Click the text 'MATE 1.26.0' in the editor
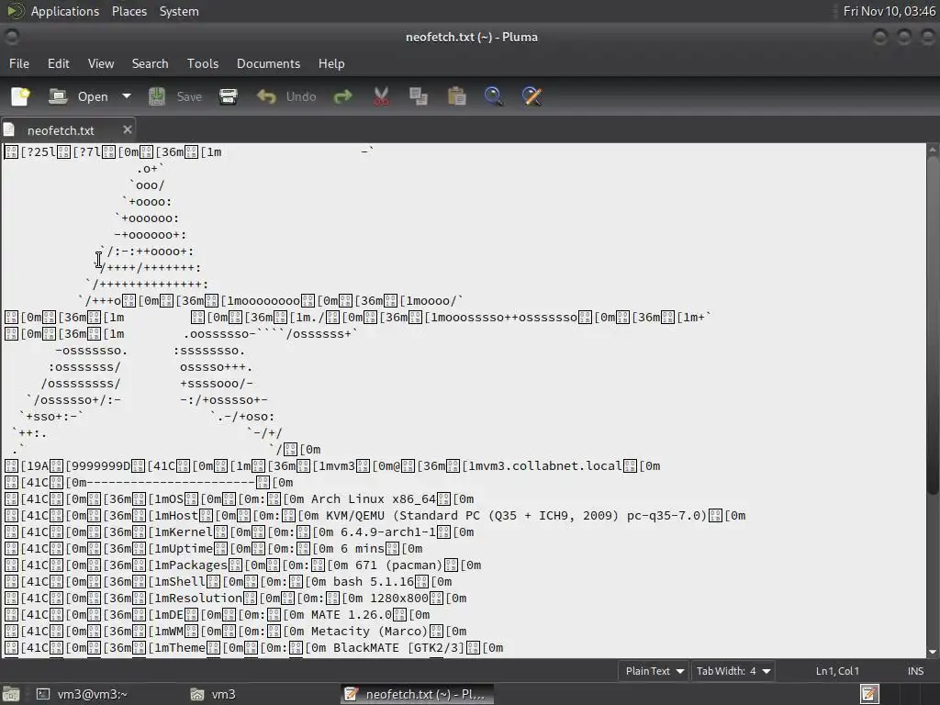The width and height of the screenshot is (940, 705). pos(352,614)
